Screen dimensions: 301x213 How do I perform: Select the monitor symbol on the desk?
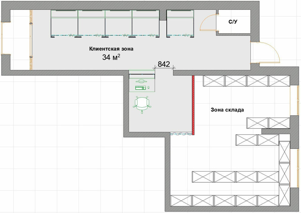pos(142,81)
